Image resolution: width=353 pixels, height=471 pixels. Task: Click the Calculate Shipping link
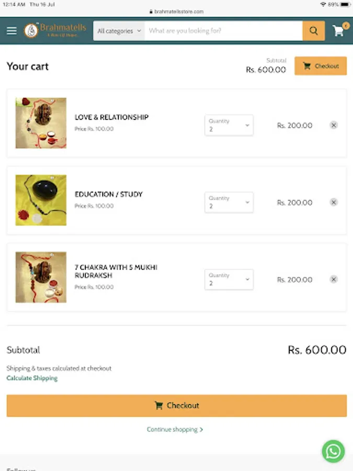pyautogui.click(x=32, y=378)
